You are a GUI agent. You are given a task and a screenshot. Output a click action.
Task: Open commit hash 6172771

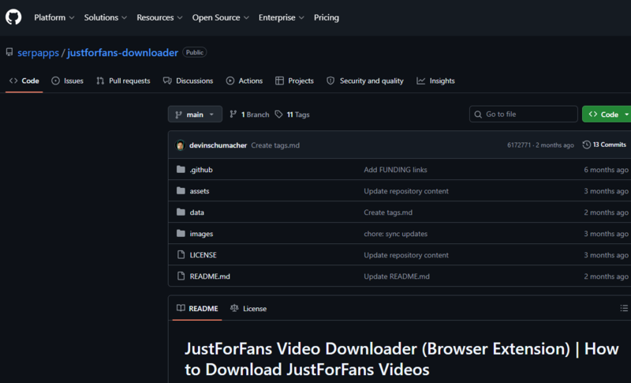coord(519,145)
